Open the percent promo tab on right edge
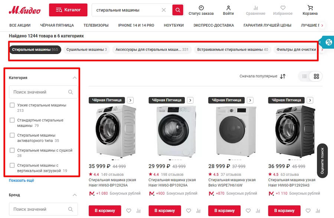The width and height of the screenshot is (334, 218). point(328,42)
